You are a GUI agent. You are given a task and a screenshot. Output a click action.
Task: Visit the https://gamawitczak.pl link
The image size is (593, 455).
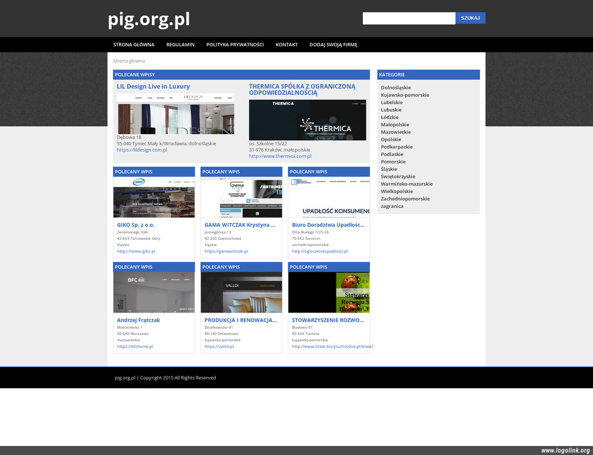226,251
